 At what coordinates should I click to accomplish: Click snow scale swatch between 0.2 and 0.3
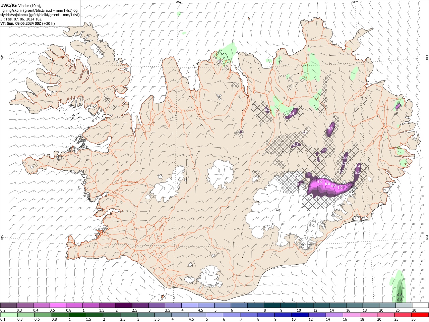pyautogui.click(x=8, y=306)
